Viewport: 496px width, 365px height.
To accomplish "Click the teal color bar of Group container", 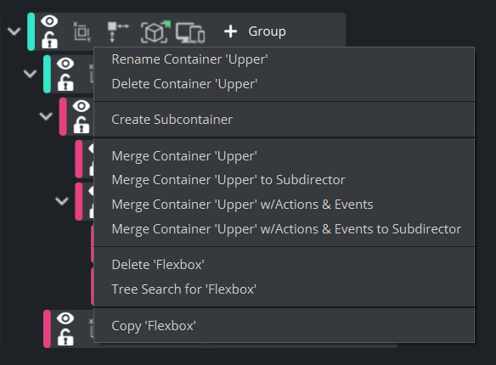I will tap(31, 31).
